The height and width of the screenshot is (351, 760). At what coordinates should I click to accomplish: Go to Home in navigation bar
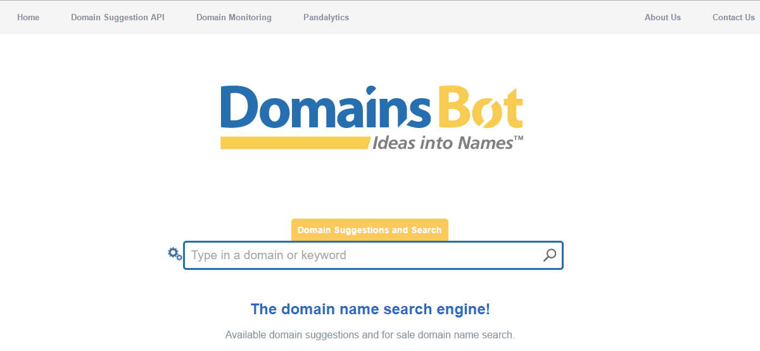tap(28, 17)
